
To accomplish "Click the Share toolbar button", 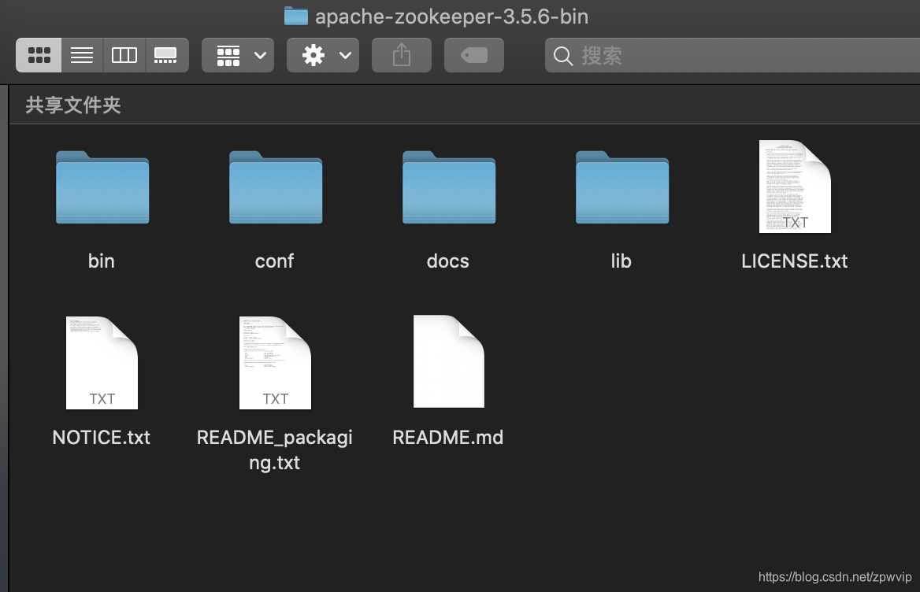I will [x=402, y=55].
